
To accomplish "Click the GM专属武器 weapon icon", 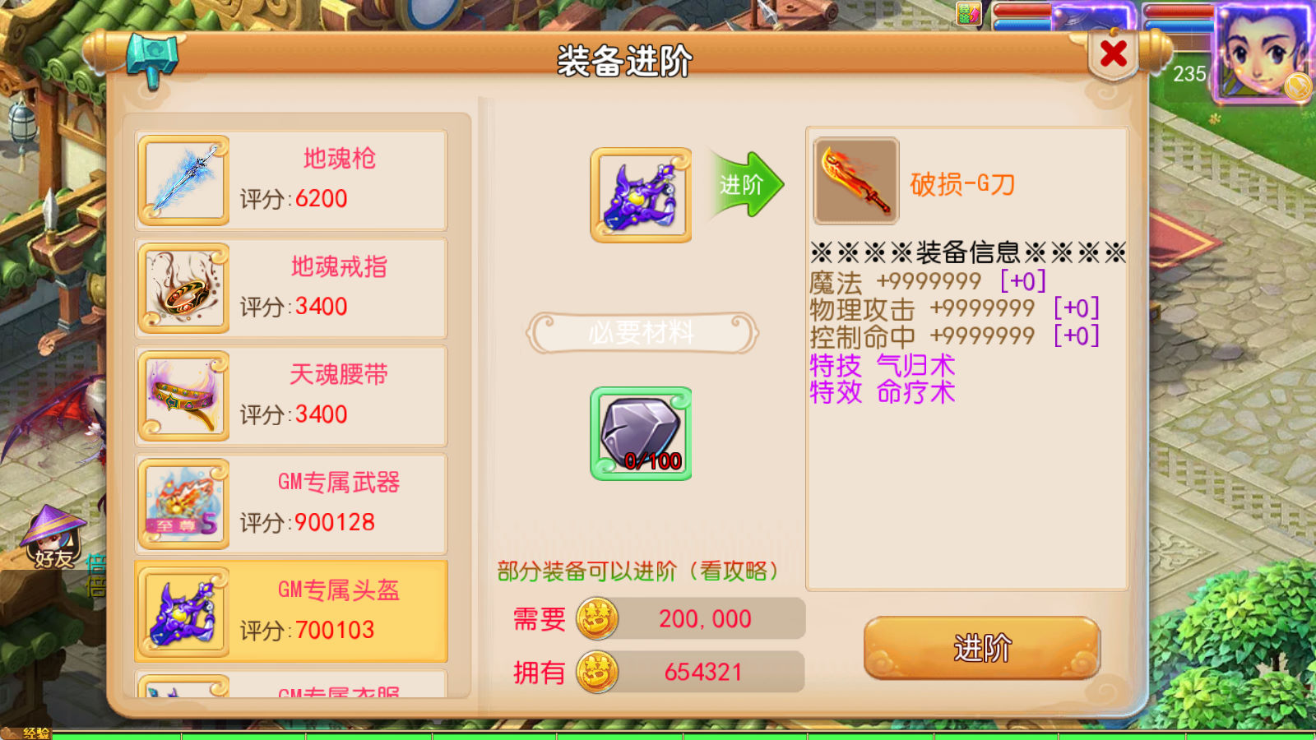I will pyautogui.click(x=183, y=504).
